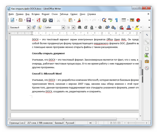Viewport: 158px width, 132px height.
Task: Toggle Italic formatting
Action: (86, 27)
